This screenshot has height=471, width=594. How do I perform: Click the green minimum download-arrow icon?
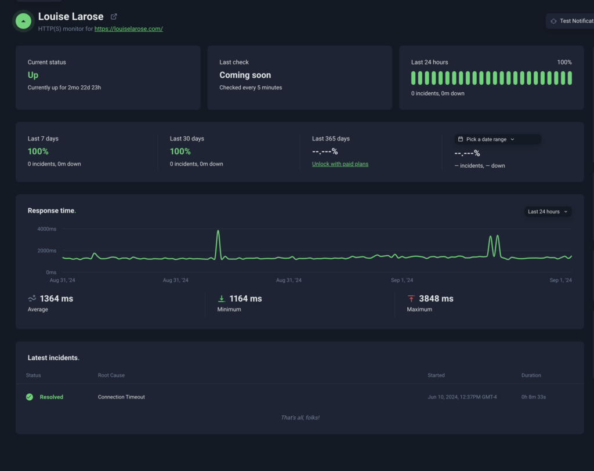click(x=221, y=298)
